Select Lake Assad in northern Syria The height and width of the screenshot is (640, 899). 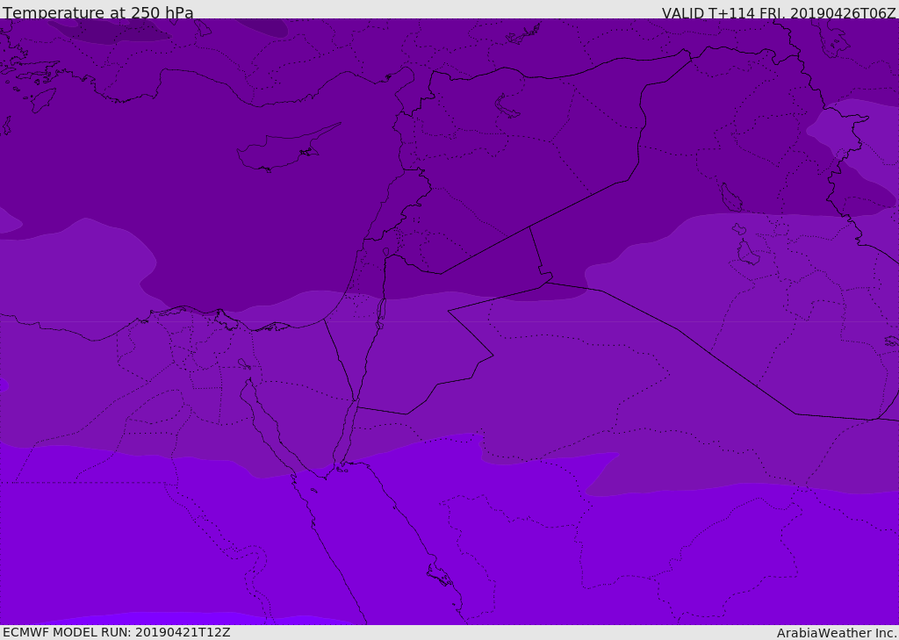[507, 107]
